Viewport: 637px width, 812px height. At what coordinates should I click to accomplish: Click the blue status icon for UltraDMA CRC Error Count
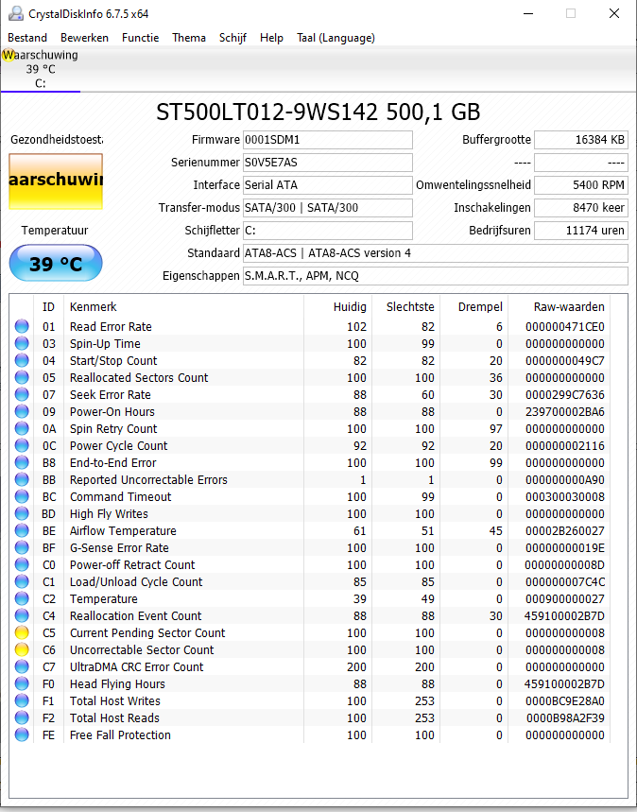22,666
